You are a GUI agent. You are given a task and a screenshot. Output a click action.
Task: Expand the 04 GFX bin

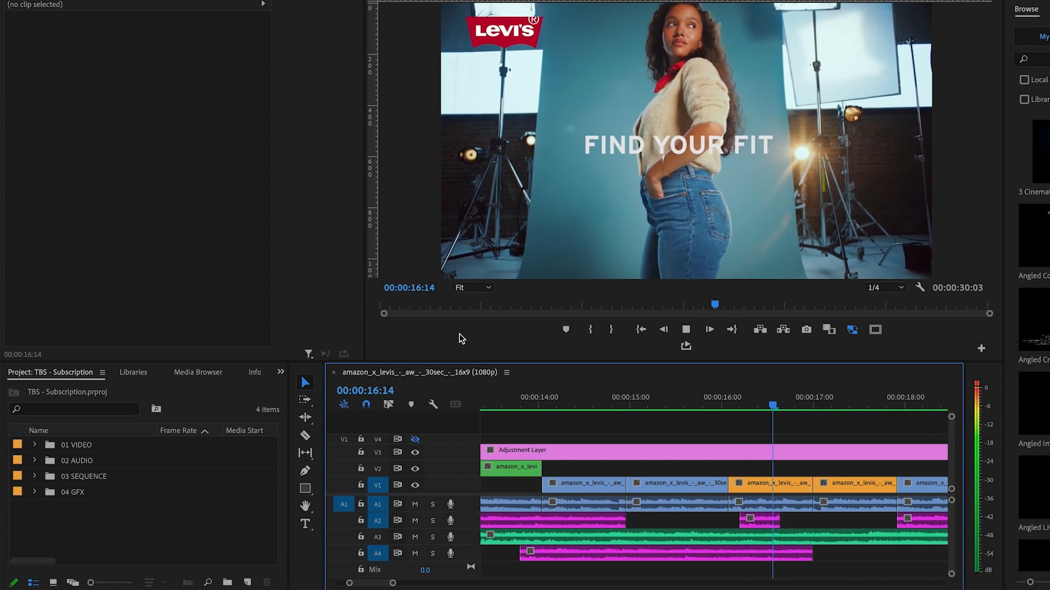34,491
